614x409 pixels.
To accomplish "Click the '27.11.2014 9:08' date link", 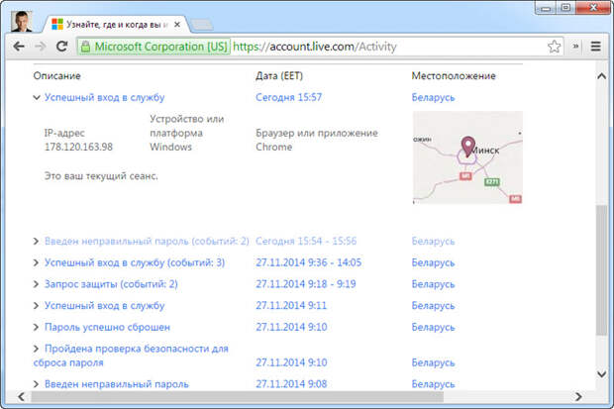I will [x=291, y=384].
